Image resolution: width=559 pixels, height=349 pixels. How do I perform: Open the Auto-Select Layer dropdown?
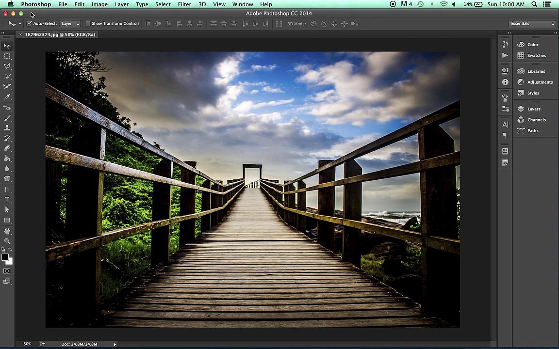coord(70,24)
